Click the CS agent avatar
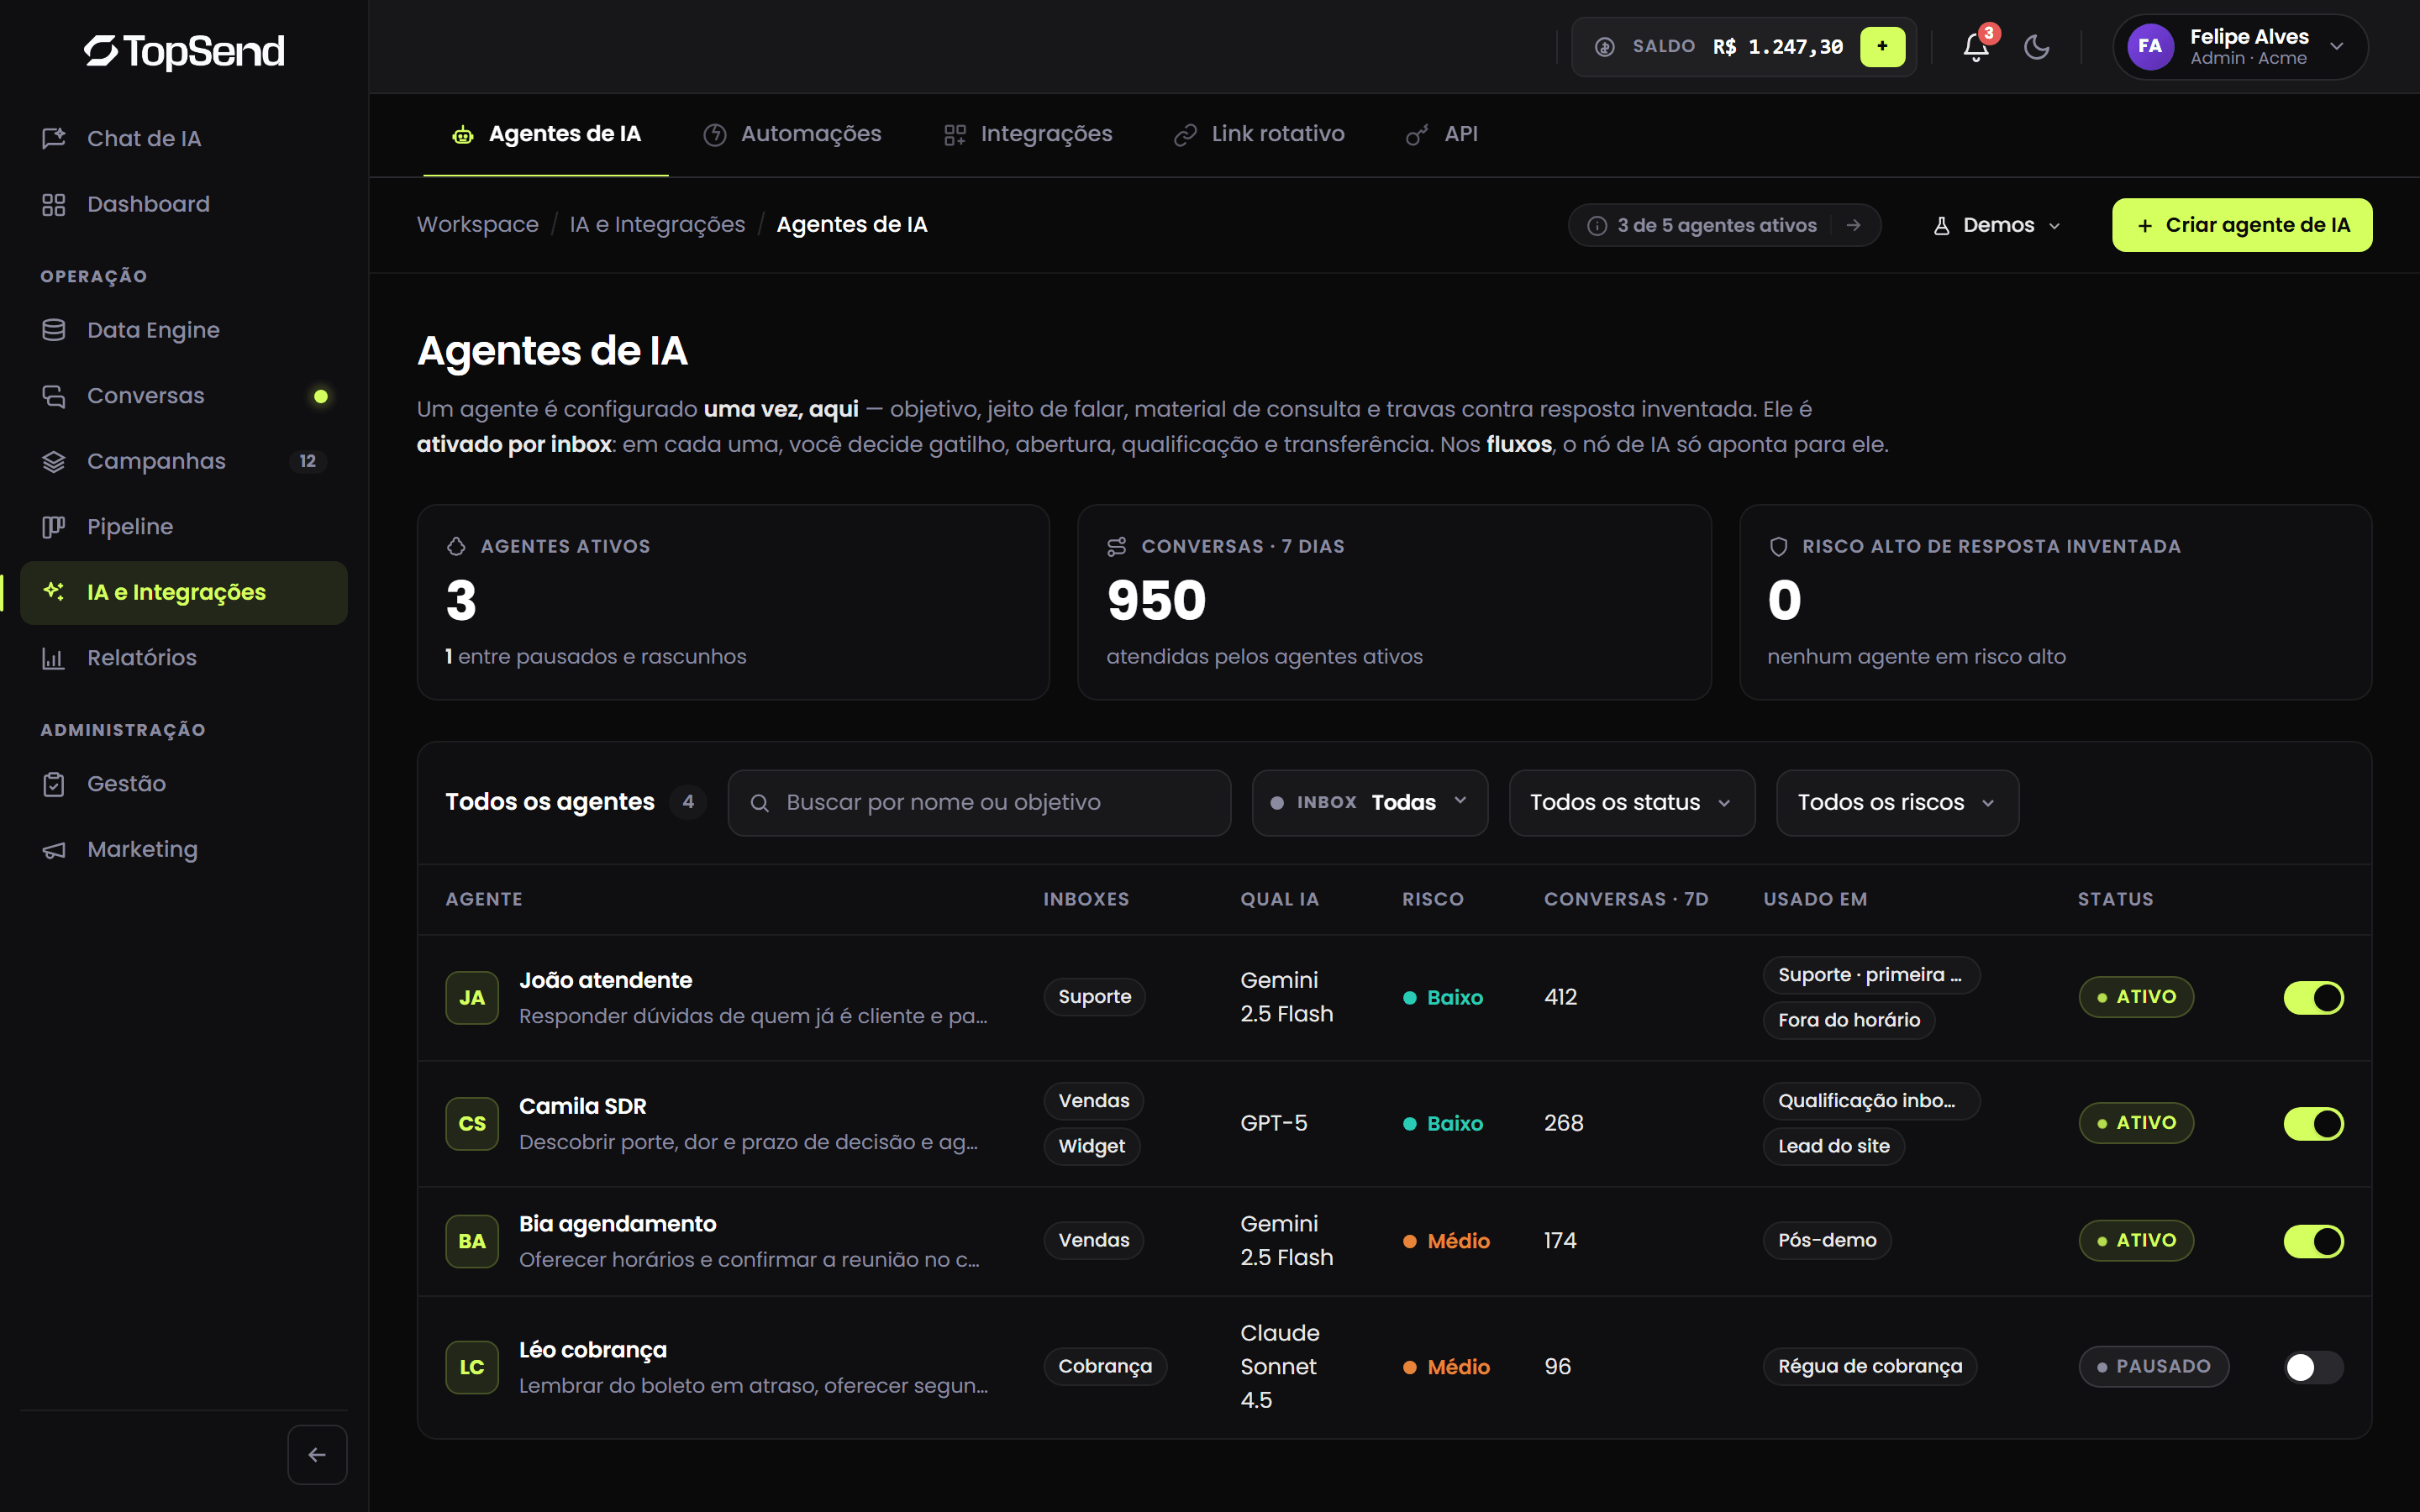The width and height of the screenshot is (2420, 1512). point(472,1124)
